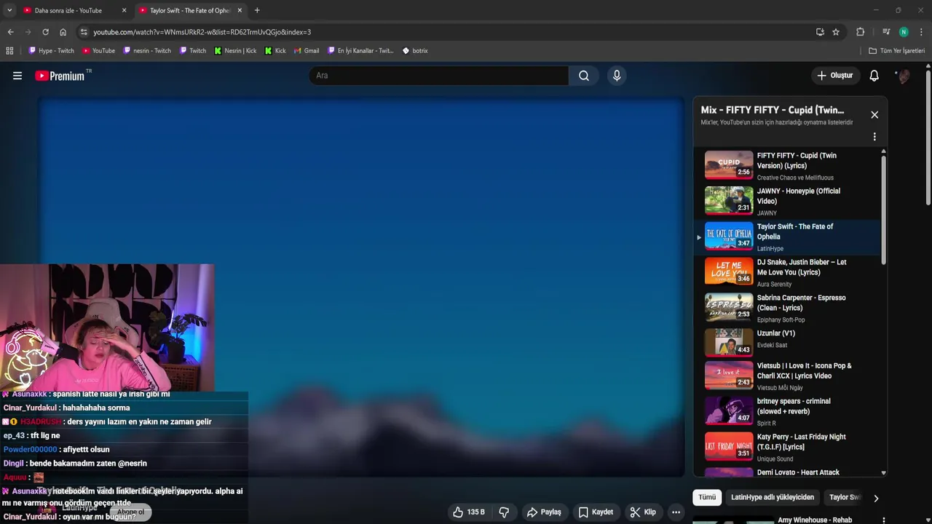This screenshot has width=932, height=524.
Task: Bookmark this page with star icon
Action: point(836,32)
